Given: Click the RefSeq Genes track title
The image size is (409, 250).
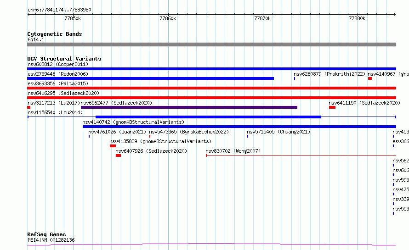Looking at the screenshot, I should coord(46,234).
